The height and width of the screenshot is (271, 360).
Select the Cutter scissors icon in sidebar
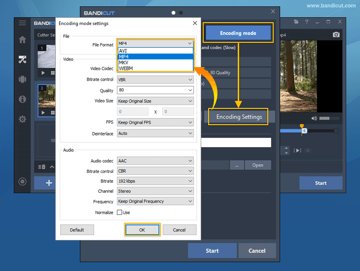point(22,60)
